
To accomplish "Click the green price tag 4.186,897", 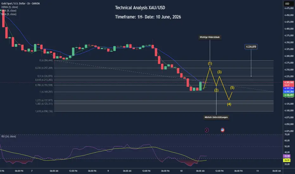I will point(289,95).
